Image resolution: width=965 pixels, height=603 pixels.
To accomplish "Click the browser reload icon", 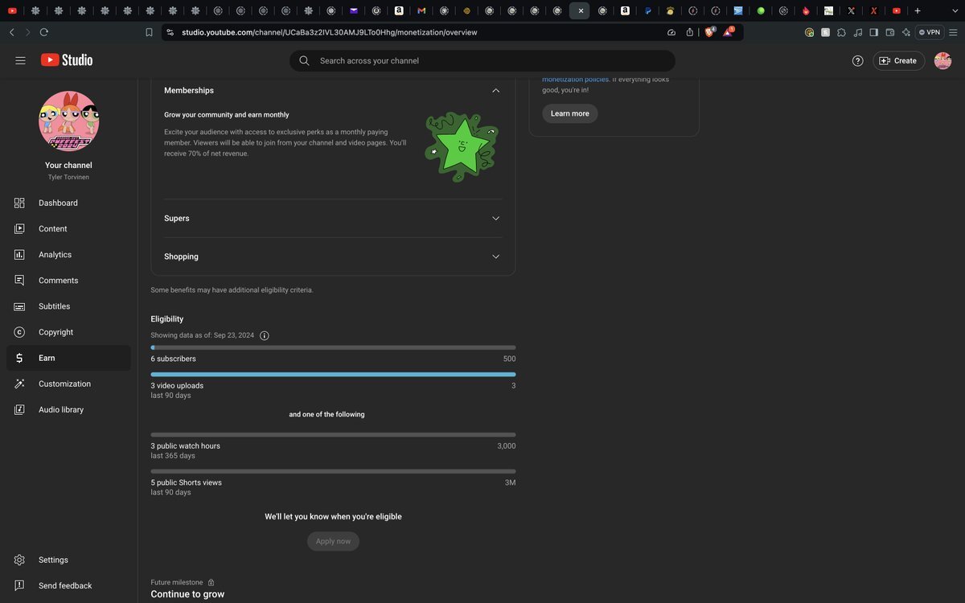I will (x=44, y=32).
